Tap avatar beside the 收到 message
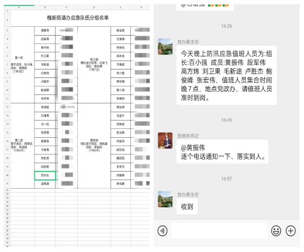304x252 pixels. (x=165, y=199)
